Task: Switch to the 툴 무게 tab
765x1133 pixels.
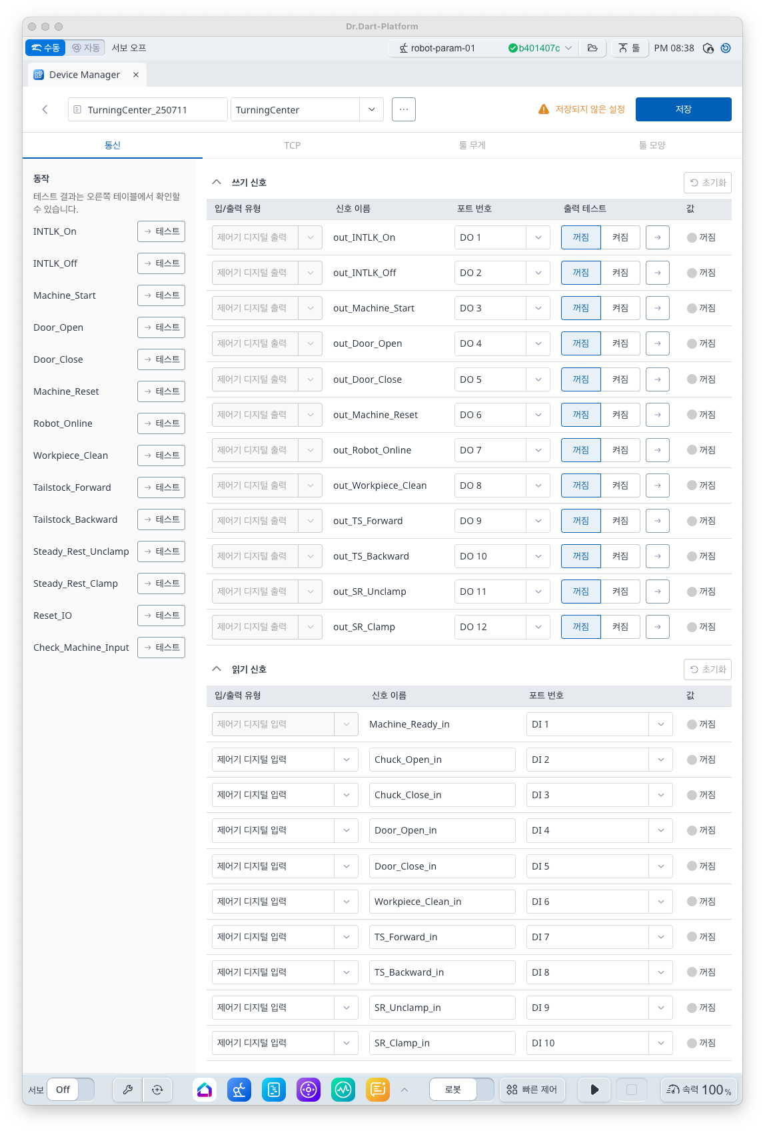Action: pos(472,145)
